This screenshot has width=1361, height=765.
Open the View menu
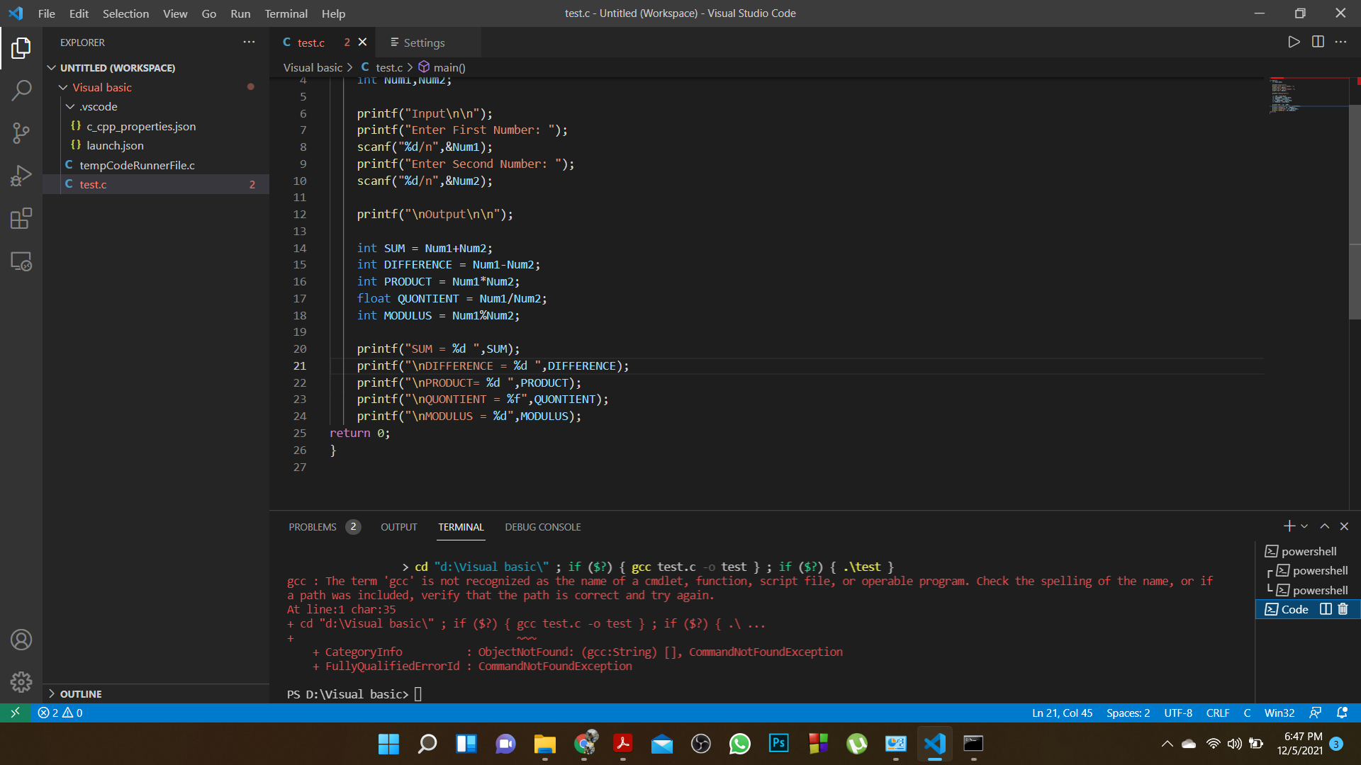point(175,13)
